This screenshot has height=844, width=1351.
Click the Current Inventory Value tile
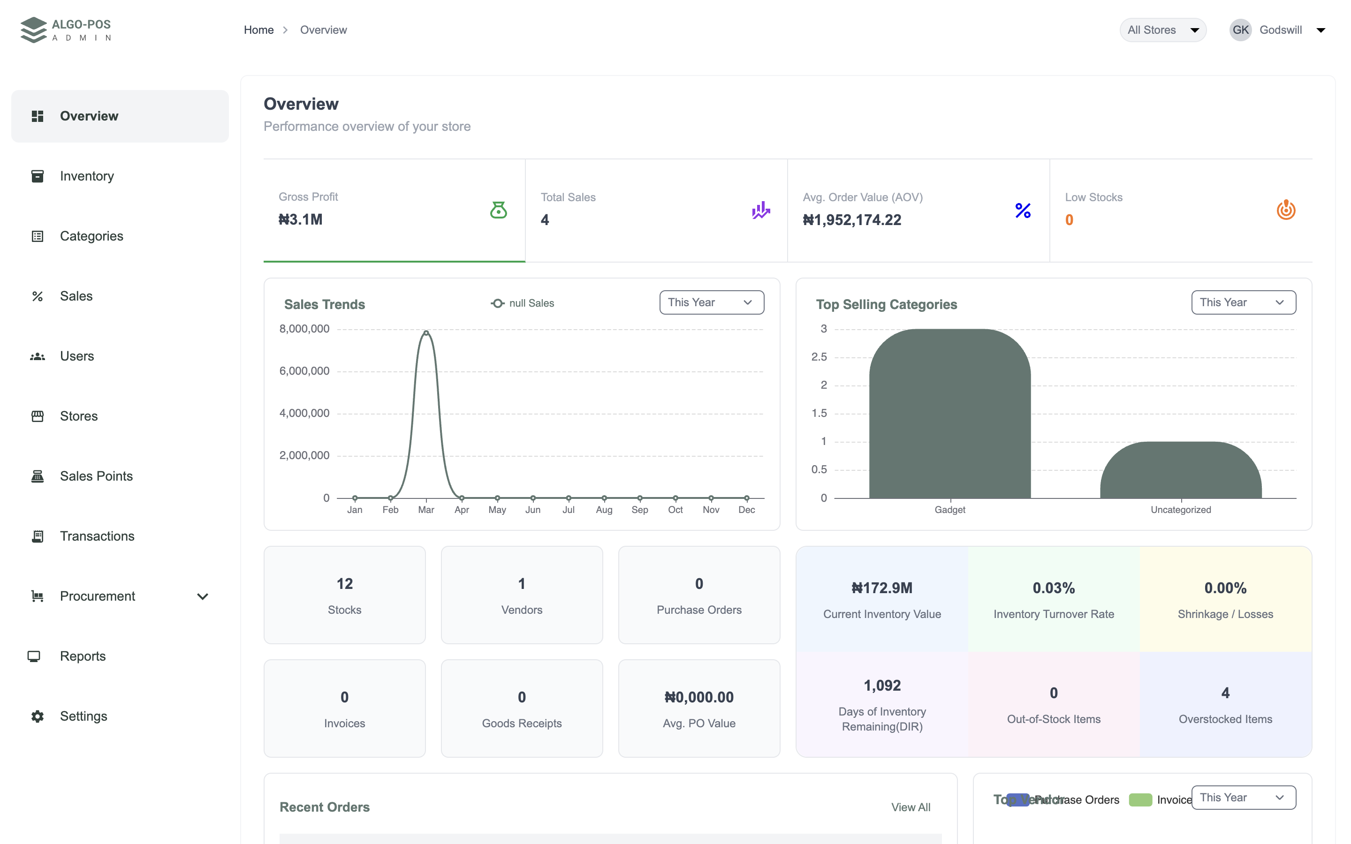(882, 600)
